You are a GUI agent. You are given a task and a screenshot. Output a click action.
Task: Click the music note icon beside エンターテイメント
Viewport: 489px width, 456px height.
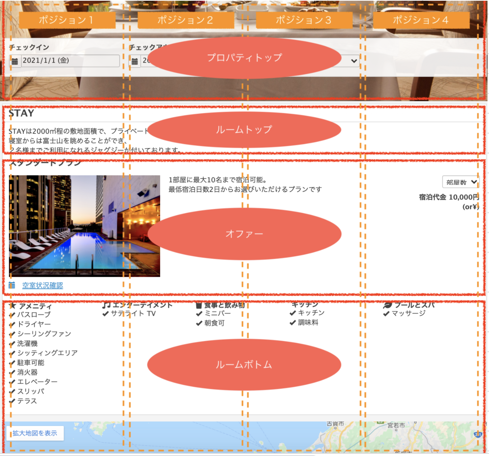coord(106,305)
